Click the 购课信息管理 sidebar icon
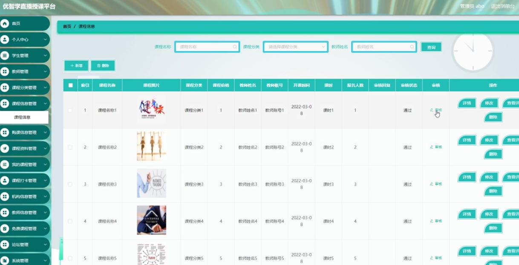Viewport: 519px width, 265px height. click(5, 132)
